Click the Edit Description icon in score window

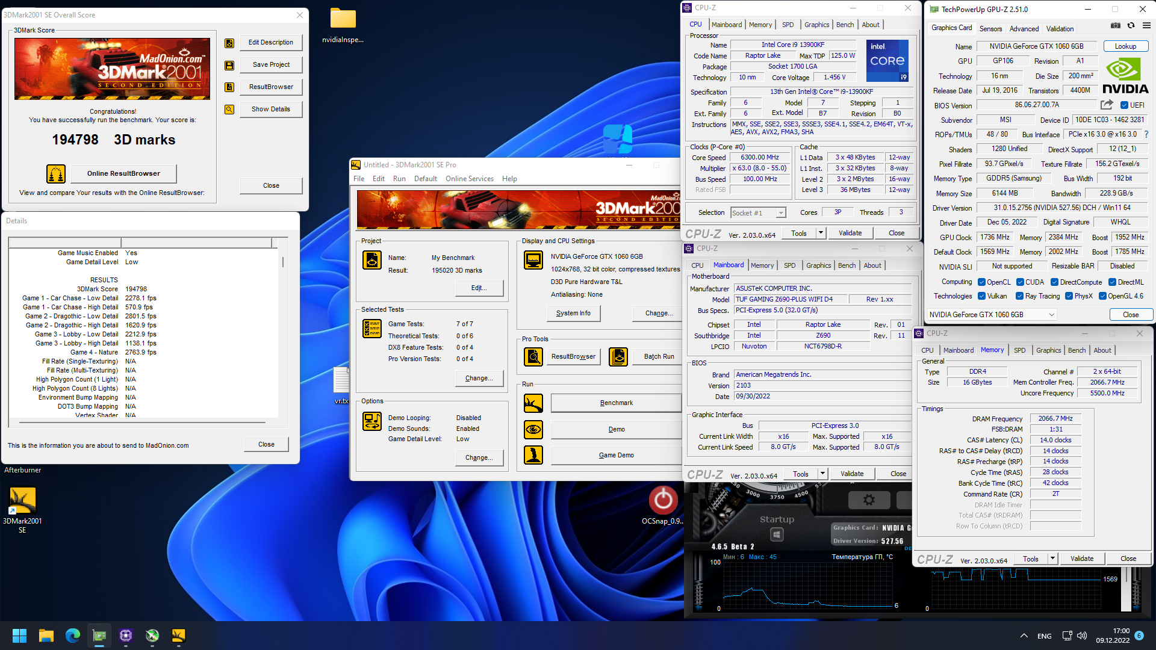229,43
